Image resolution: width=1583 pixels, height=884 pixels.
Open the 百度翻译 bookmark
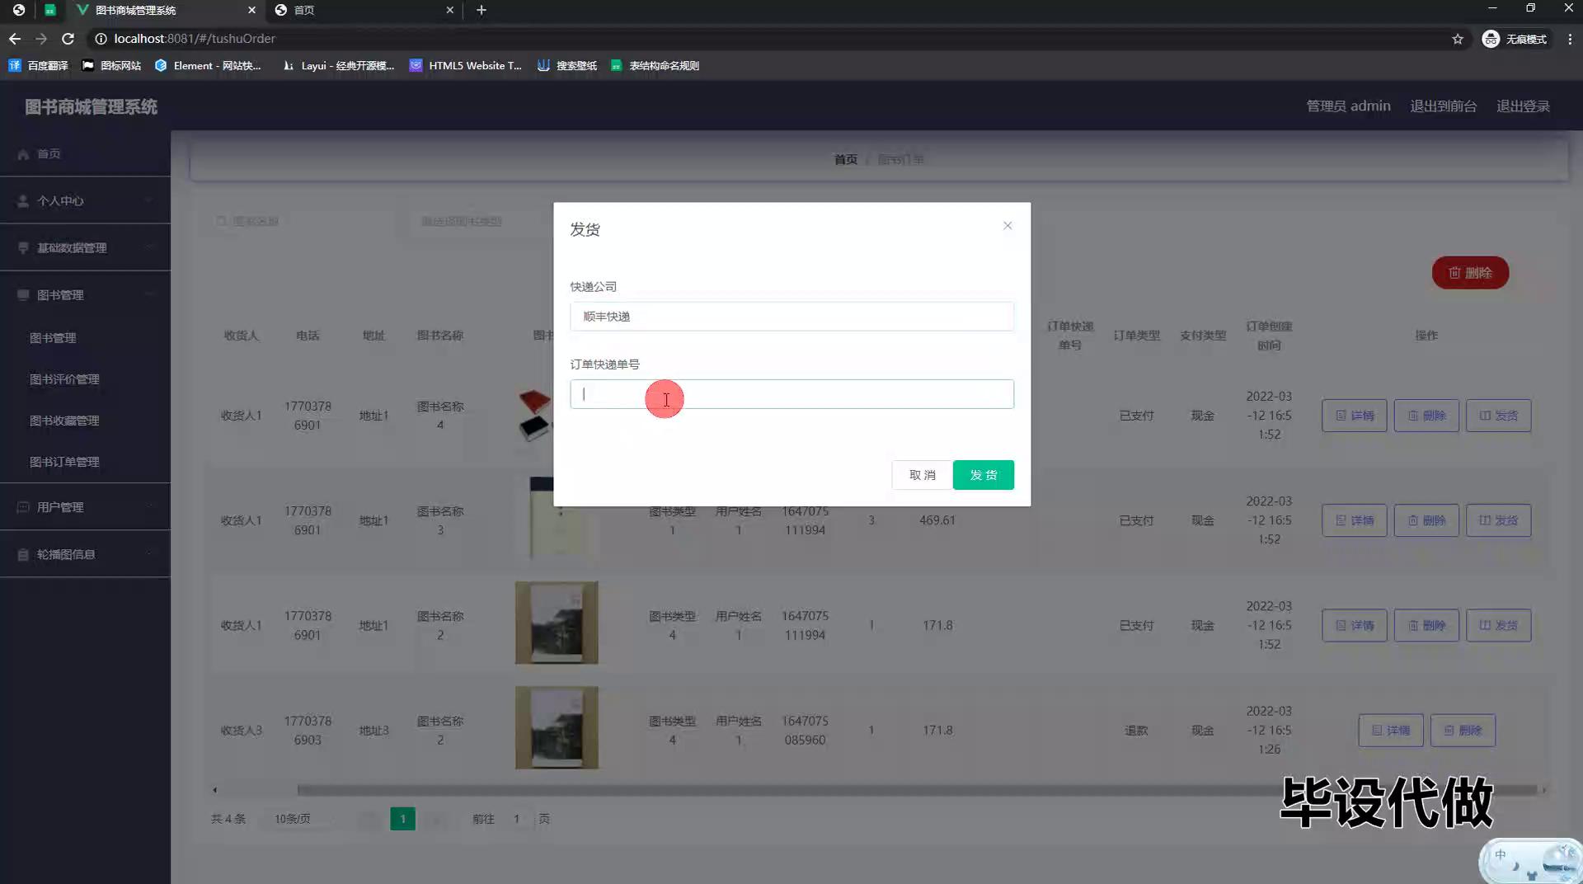[39, 66]
